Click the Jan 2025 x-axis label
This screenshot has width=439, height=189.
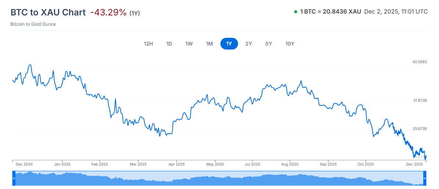(x=62, y=164)
